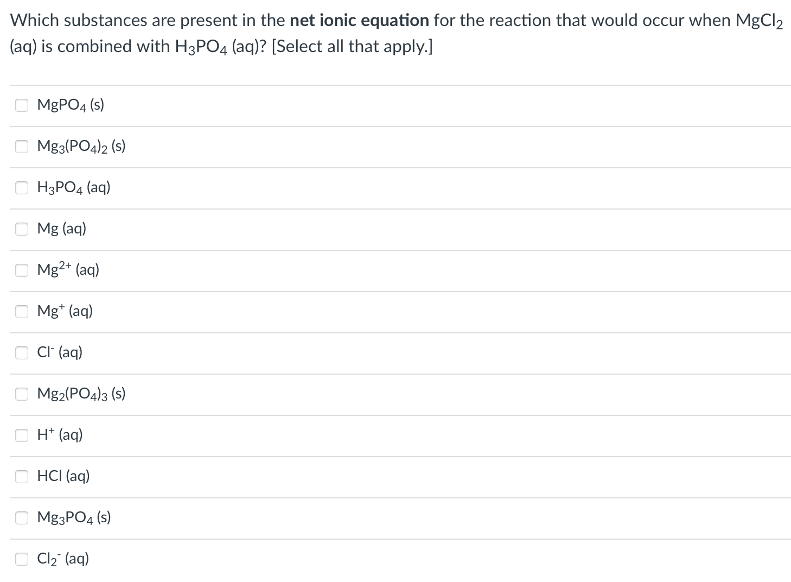Click the H3PO4 (aq) answer text
Image resolution: width=791 pixels, height=582 pixels.
click(73, 188)
